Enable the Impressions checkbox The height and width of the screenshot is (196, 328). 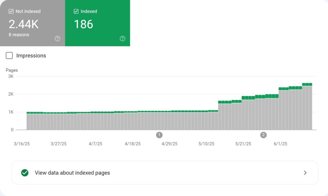(9, 55)
